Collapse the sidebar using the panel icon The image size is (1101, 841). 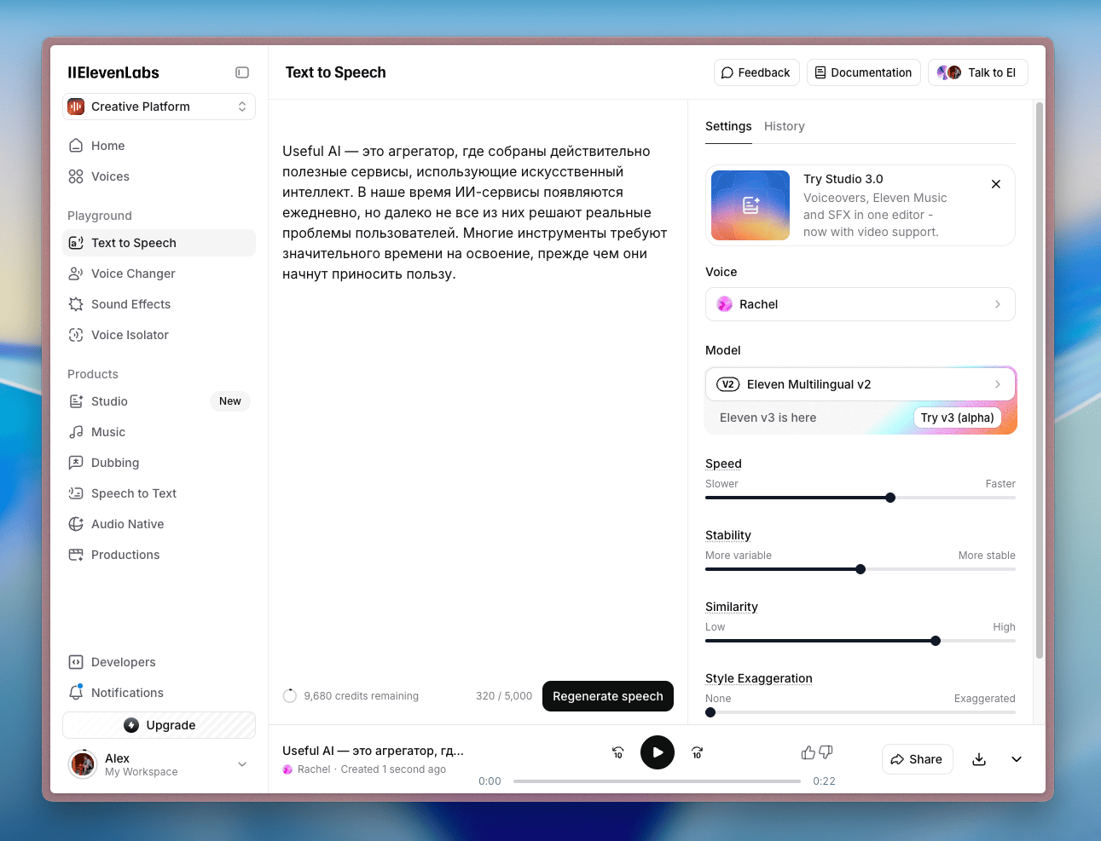point(242,72)
